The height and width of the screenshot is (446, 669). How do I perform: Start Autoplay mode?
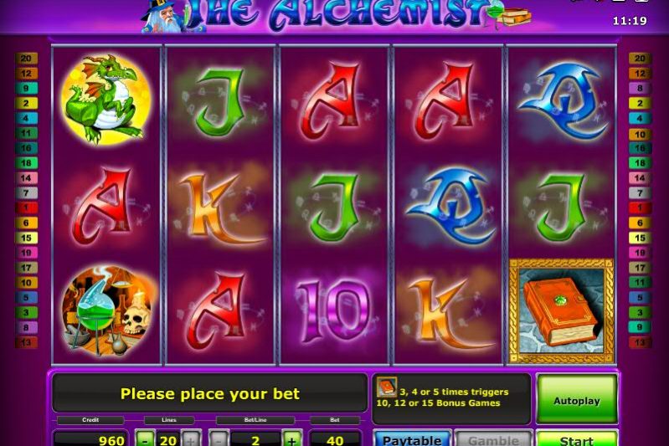point(577,399)
